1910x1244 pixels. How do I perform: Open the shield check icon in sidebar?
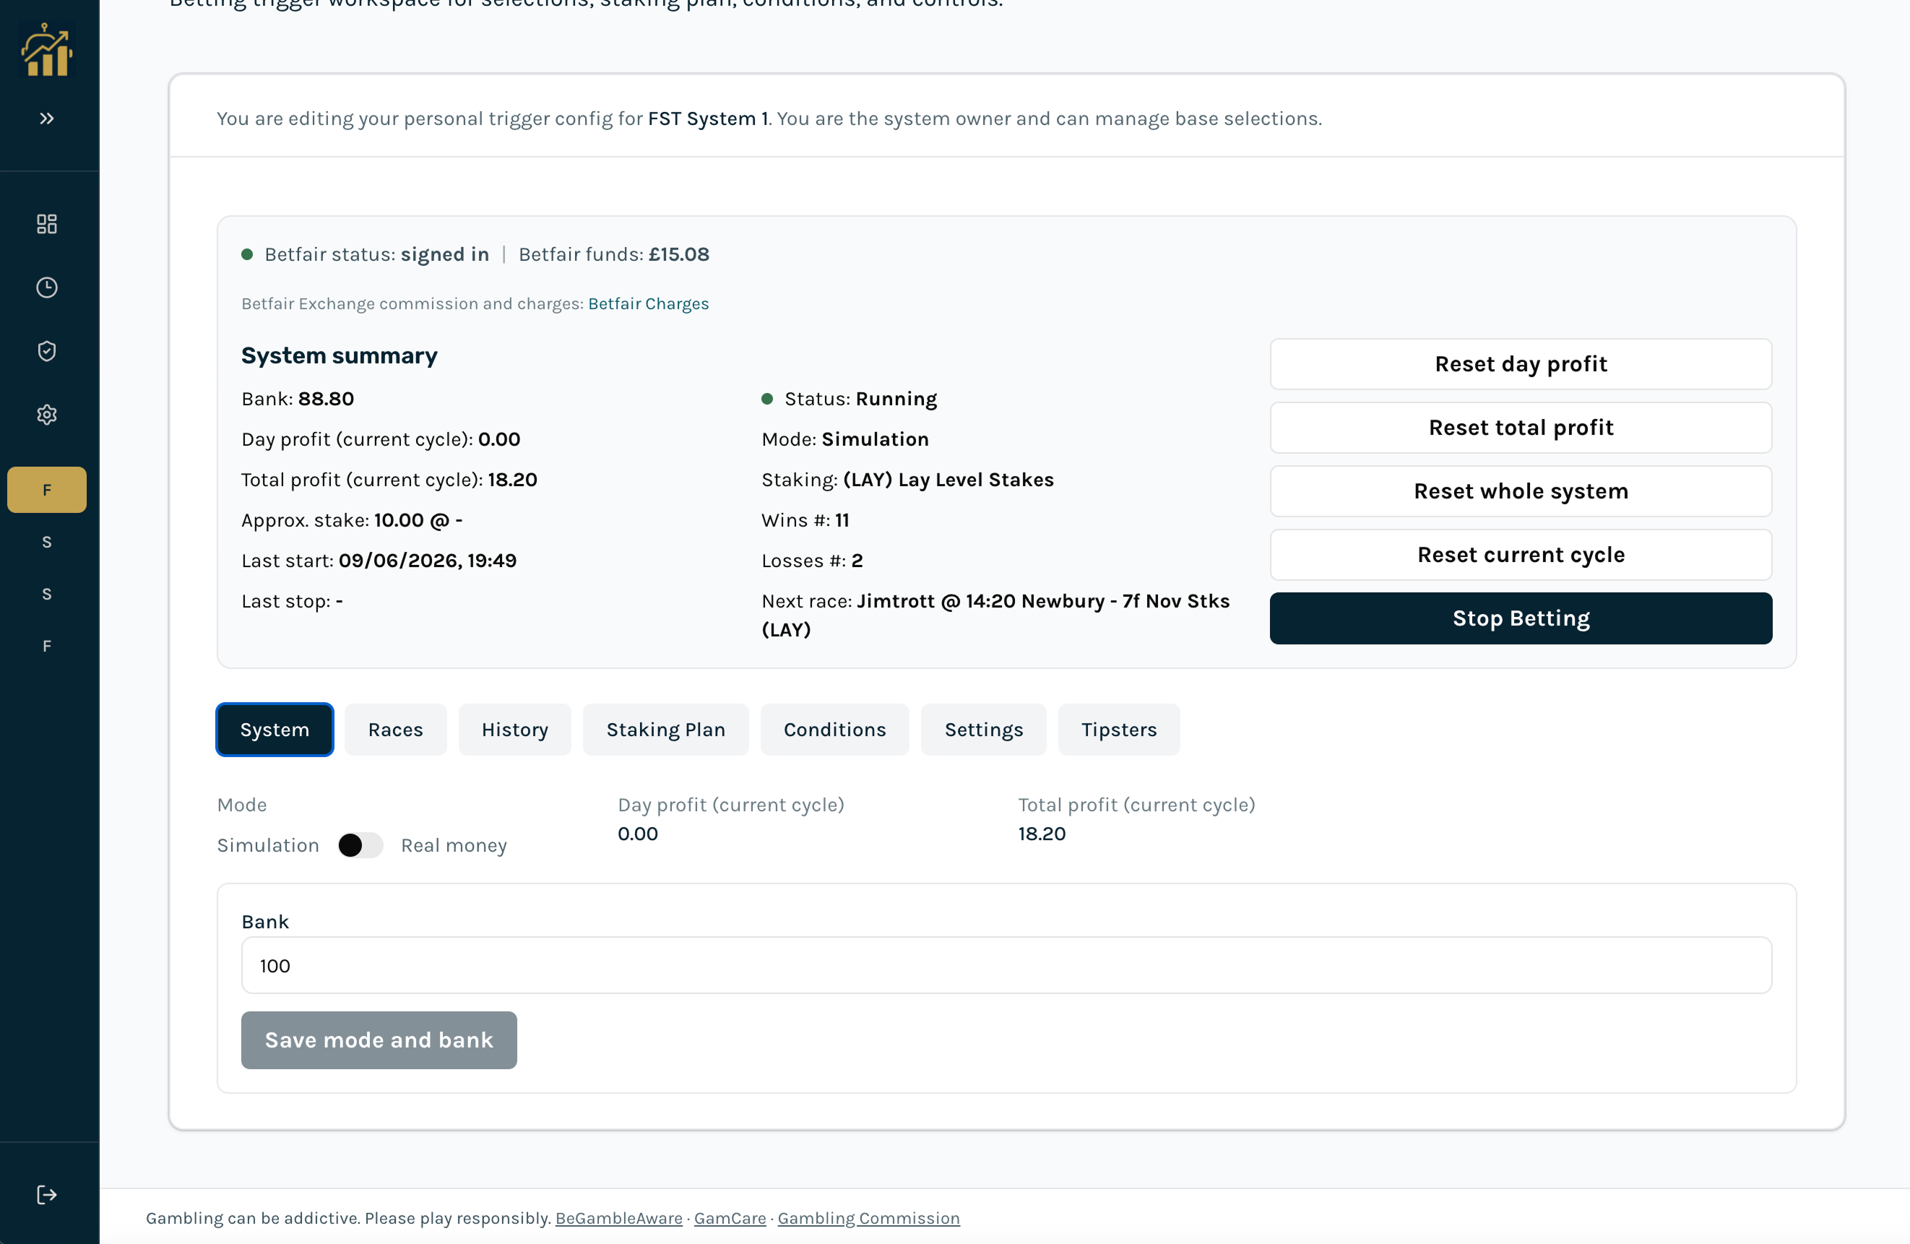(x=46, y=350)
